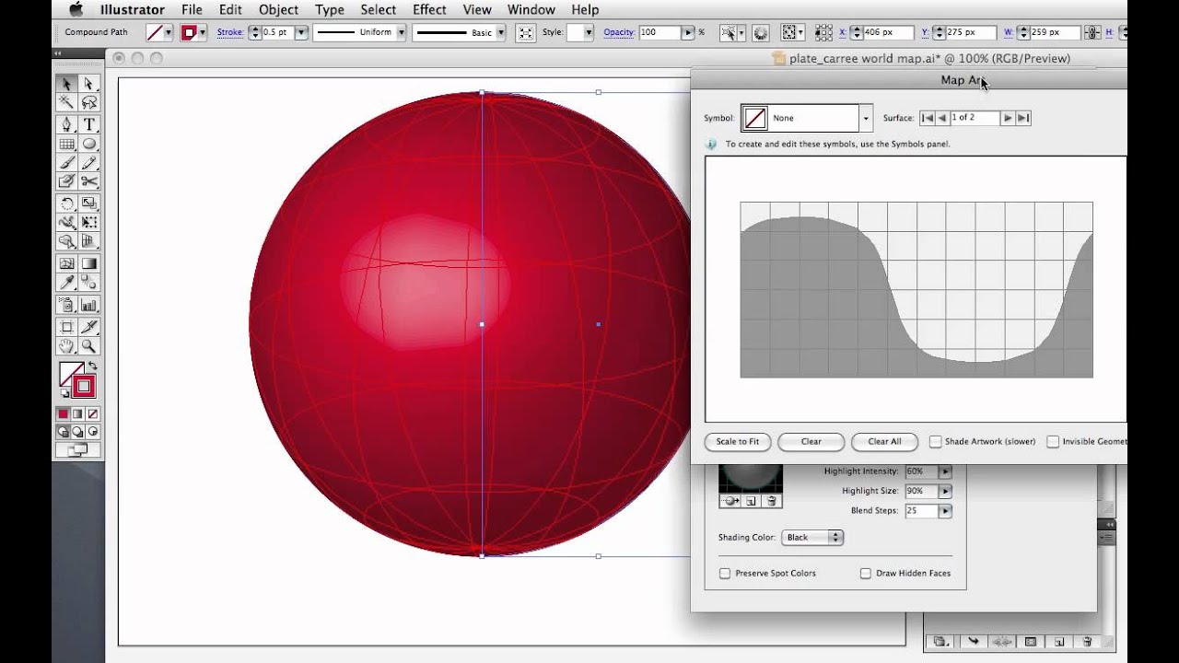This screenshot has width=1179, height=663.
Task: Enable Draw Hidden Faces
Action: point(866,573)
